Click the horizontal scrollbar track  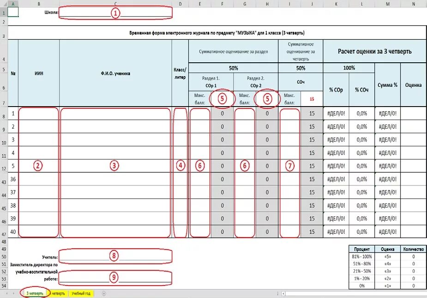click(x=356, y=294)
